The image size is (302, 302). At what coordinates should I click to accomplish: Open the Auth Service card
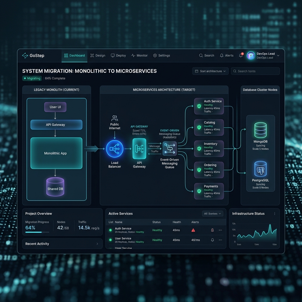pyautogui.click(x=209, y=106)
